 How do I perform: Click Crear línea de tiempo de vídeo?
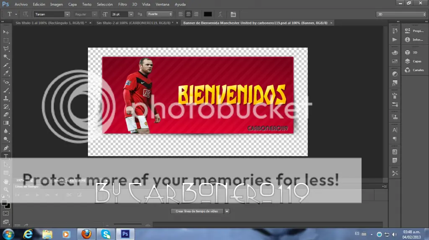197,211
